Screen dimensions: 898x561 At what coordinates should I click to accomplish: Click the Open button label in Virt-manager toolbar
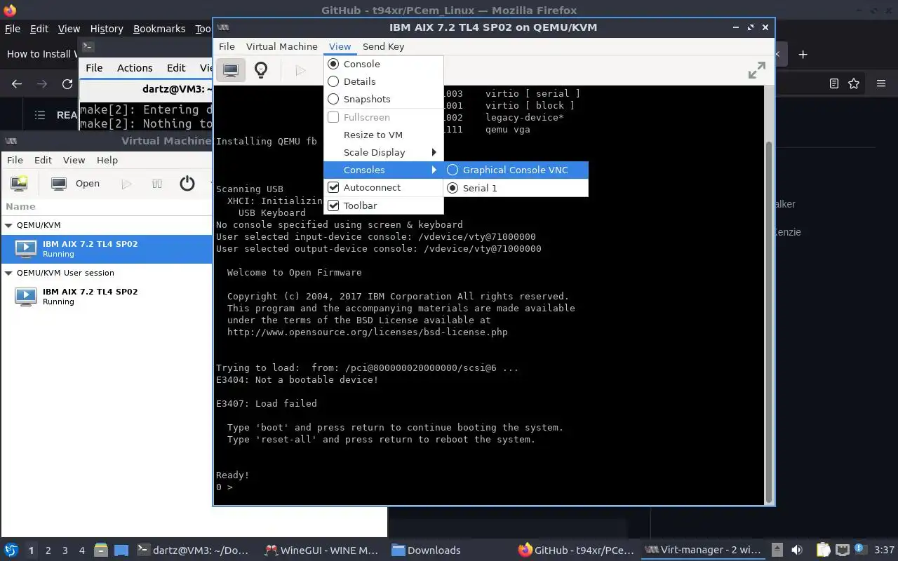(x=88, y=184)
